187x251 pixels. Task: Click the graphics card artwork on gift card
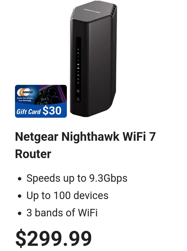tap(50, 94)
